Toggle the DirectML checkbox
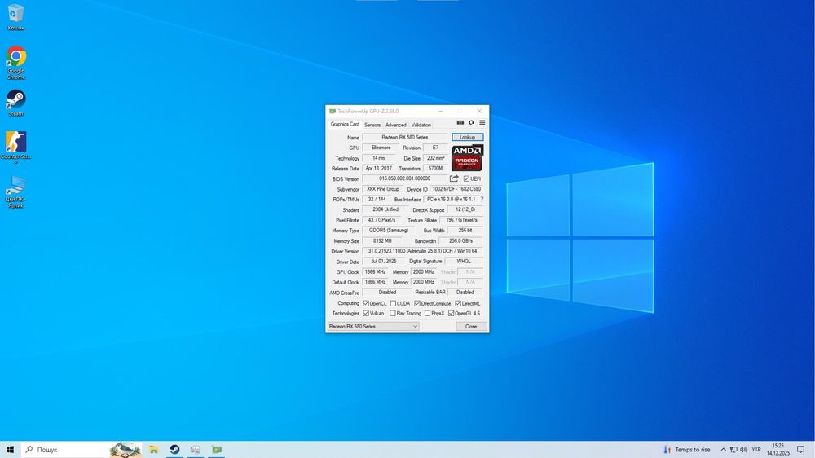The height and width of the screenshot is (458, 815). tap(458, 303)
